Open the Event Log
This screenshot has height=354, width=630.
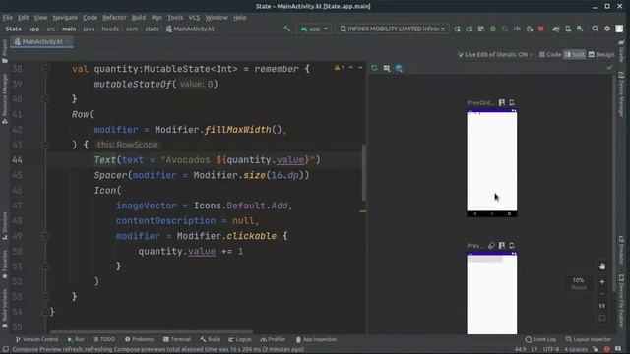tap(540, 339)
